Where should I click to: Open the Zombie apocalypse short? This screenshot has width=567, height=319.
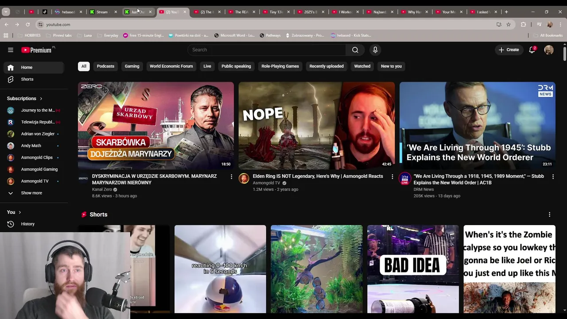point(509,269)
